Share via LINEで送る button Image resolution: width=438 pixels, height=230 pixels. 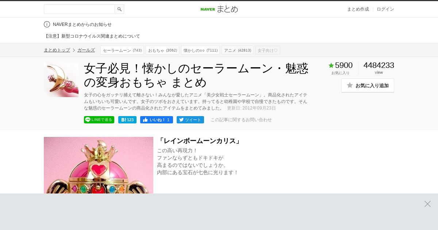tap(99, 120)
